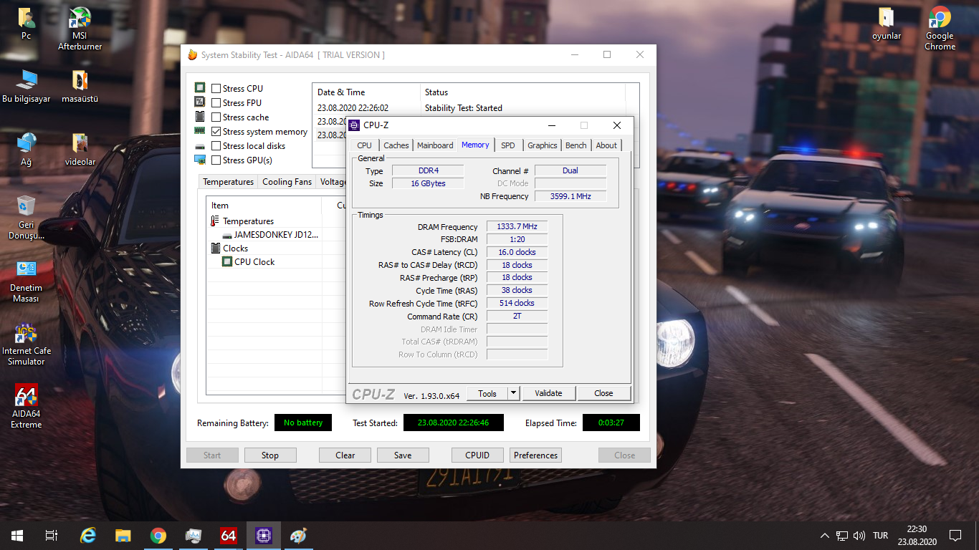979x550 pixels.
Task: Enable Stress CPU checkbox
Action: coord(216,89)
